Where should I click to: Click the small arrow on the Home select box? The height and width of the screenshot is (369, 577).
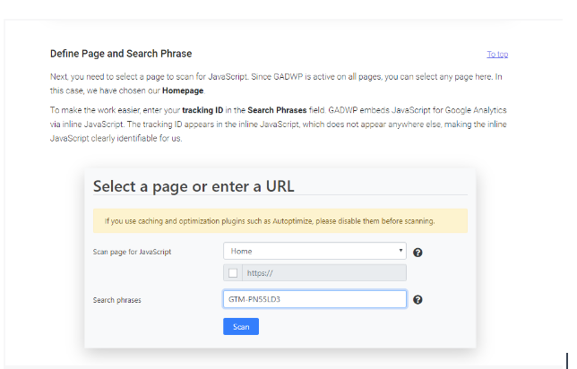coord(400,251)
